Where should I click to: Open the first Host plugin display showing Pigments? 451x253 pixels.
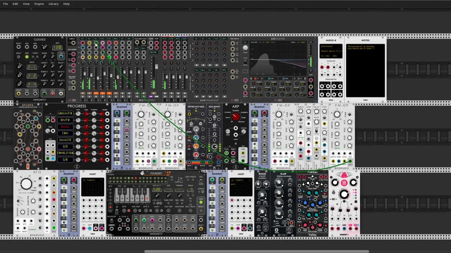tap(93, 187)
